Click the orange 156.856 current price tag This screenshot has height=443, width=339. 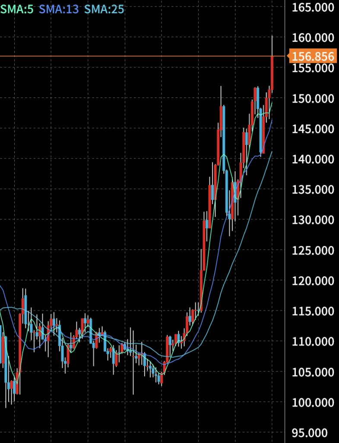312,57
